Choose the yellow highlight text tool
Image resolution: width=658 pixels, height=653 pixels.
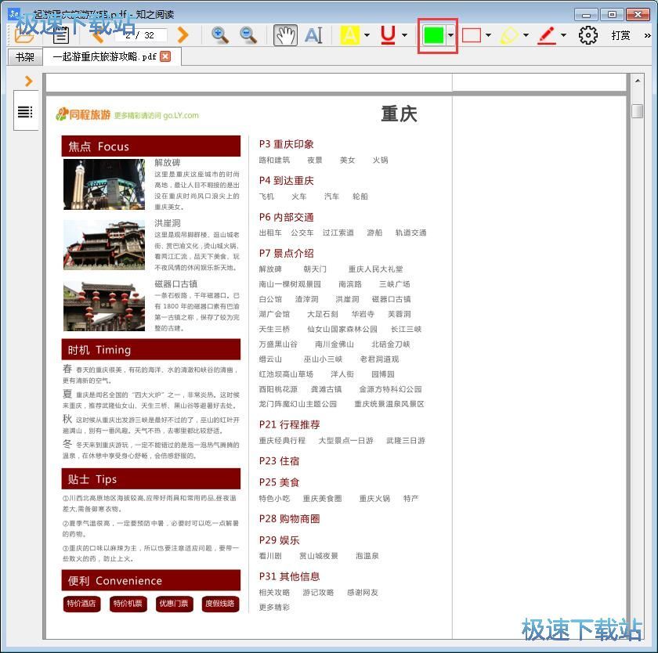pos(349,35)
